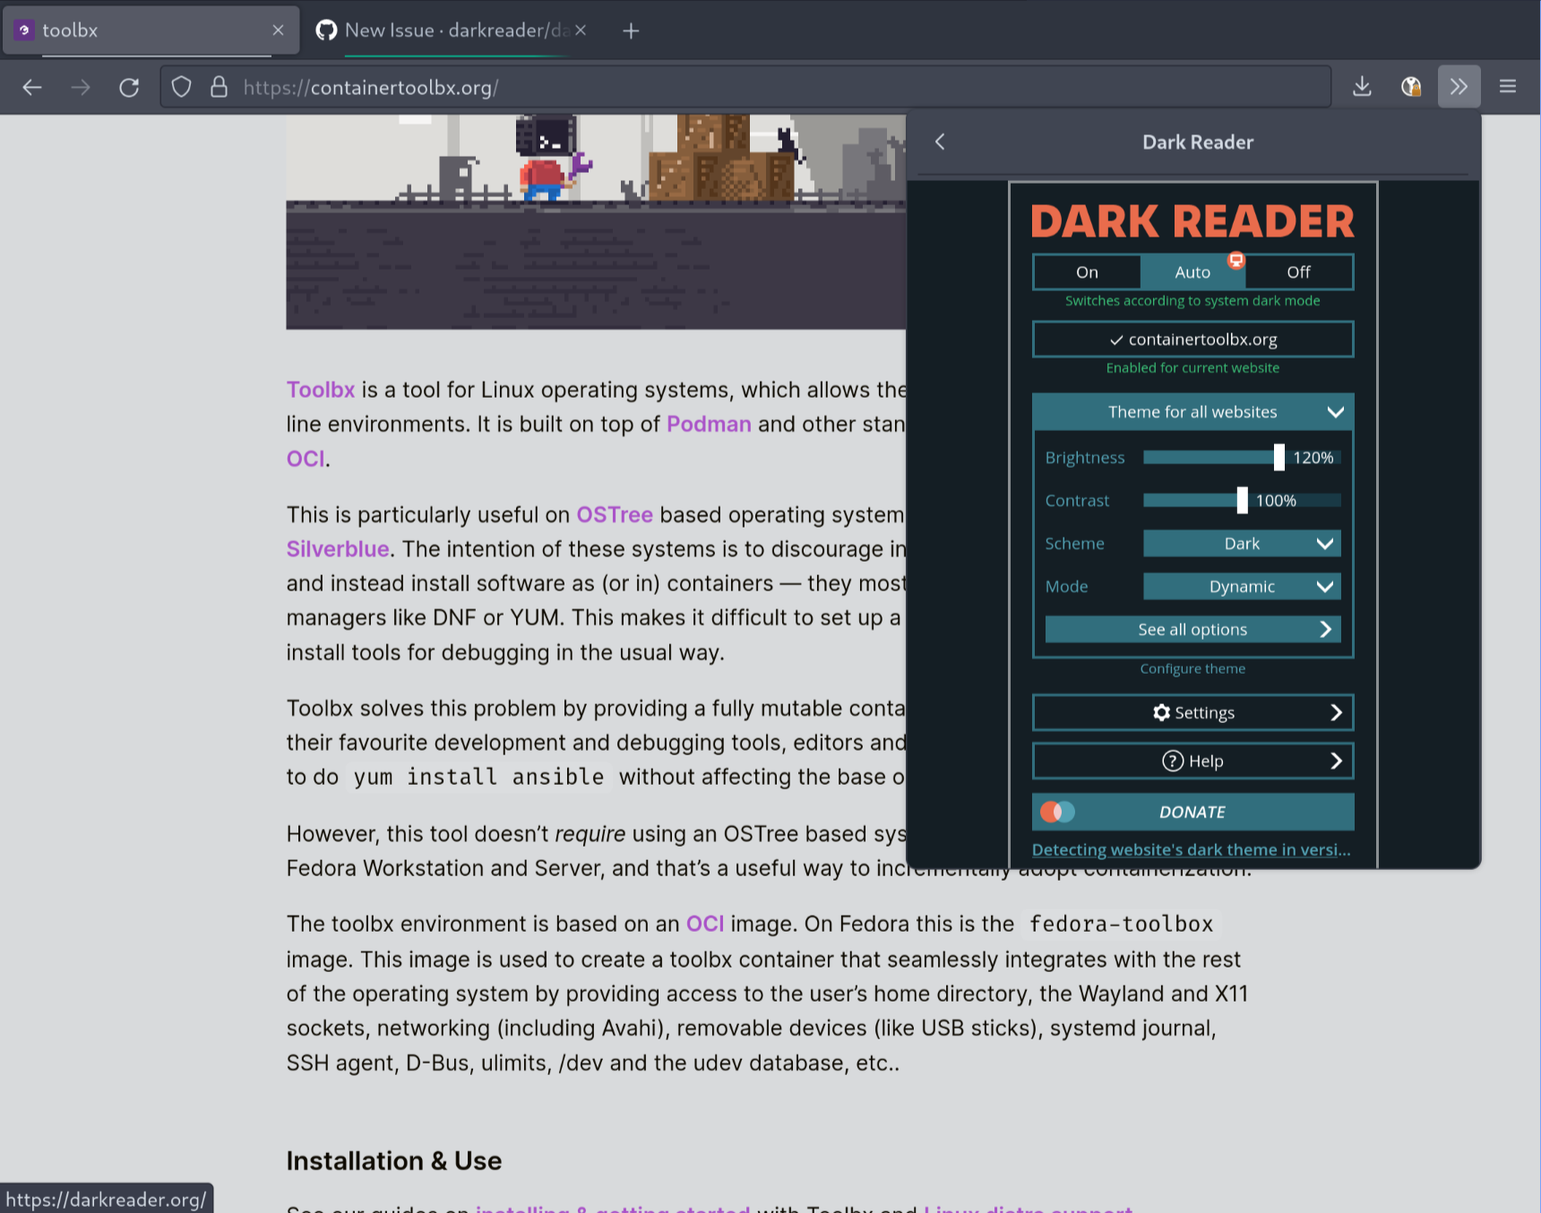Open the Mode dropdown showing Dynamic

point(1242,586)
